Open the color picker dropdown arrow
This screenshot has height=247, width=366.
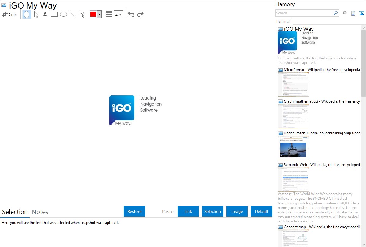(99, 14)
